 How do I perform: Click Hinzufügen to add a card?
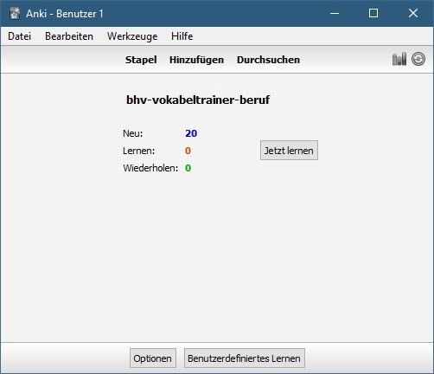(196, 60)
